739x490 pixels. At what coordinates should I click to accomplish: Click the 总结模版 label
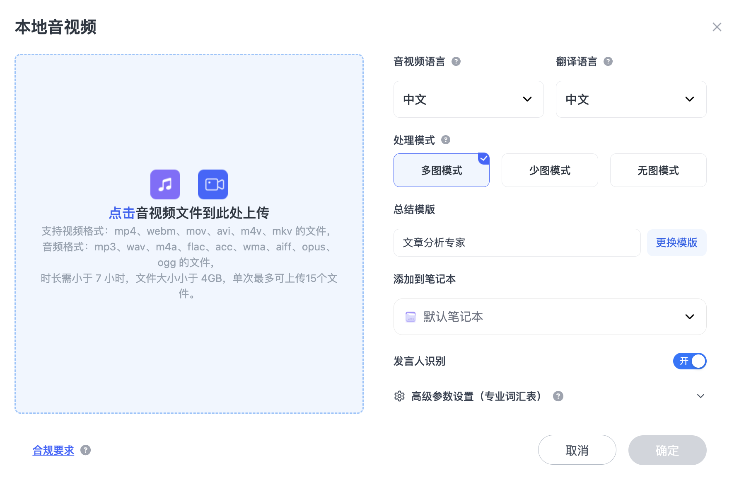(414, 209)
